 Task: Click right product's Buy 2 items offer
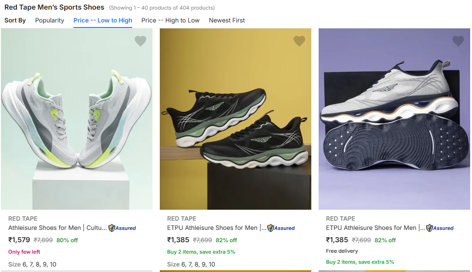pyautogui.click(x=360, y=262)
